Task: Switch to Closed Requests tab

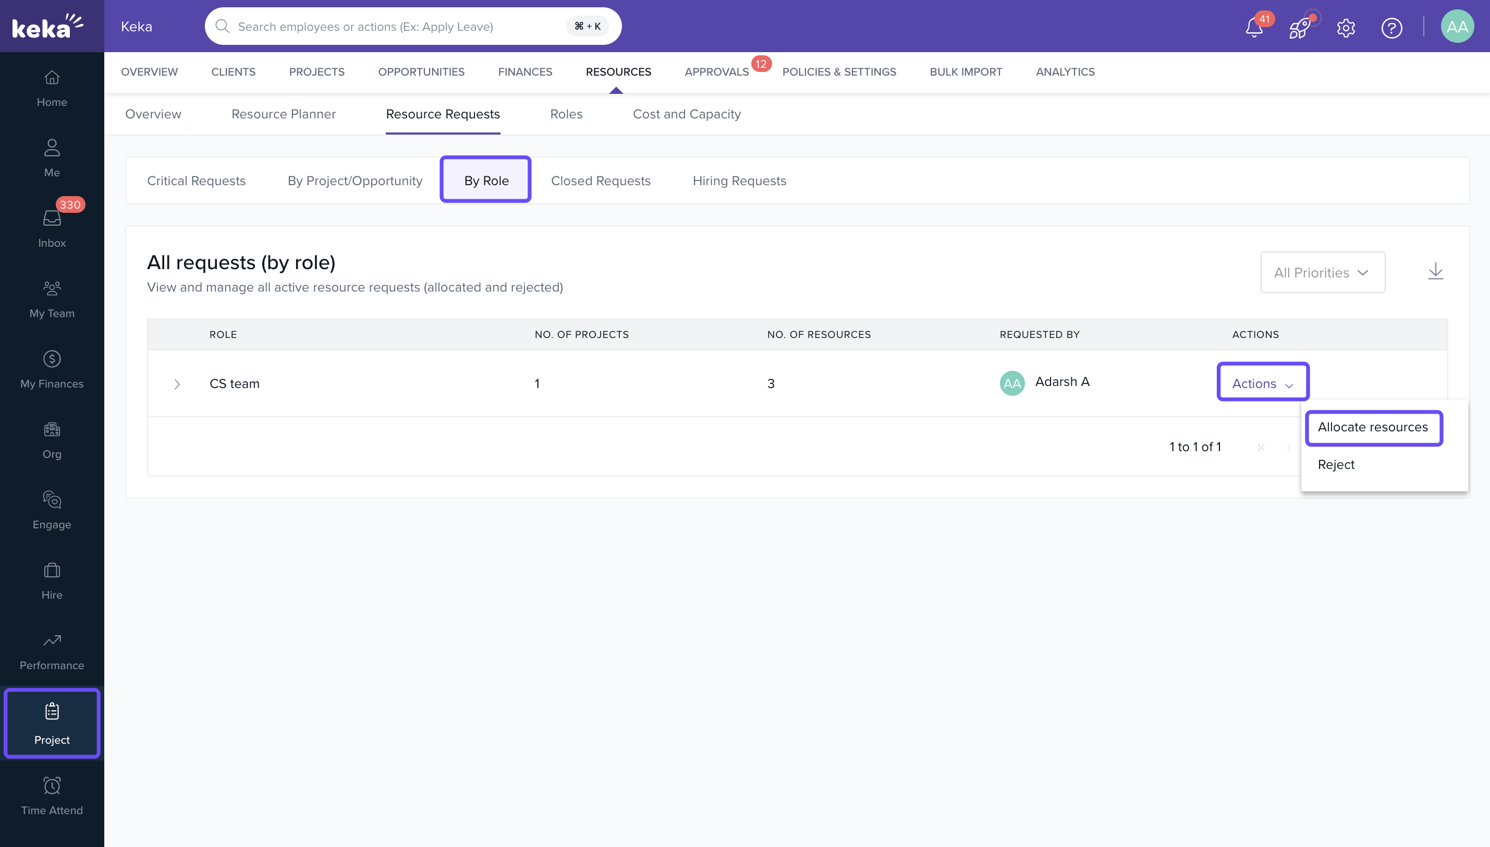Action: 601,180
